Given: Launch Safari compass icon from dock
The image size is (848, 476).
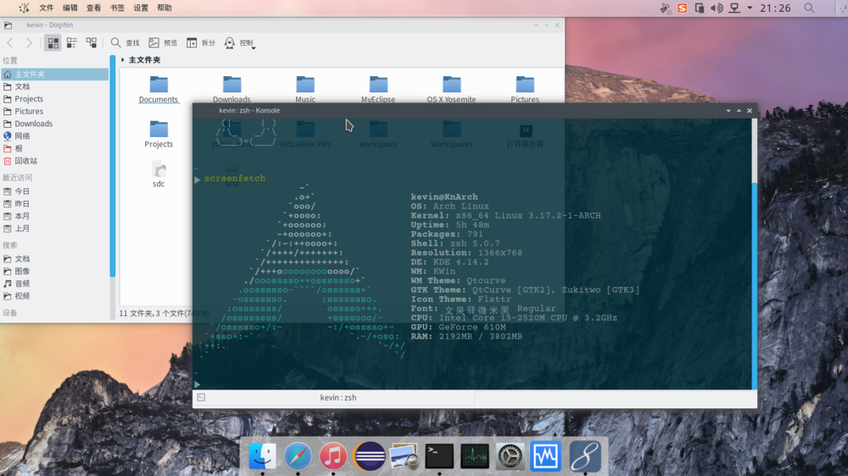Looking at the screenshot, I should (x=298, y=456).
